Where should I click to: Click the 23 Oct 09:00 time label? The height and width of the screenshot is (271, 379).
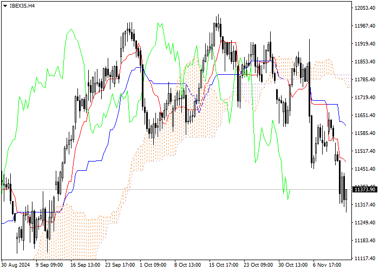(x=258, y=265)
